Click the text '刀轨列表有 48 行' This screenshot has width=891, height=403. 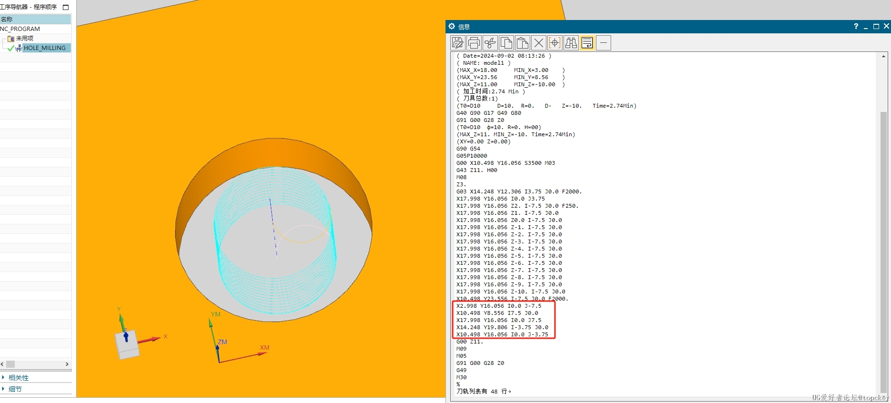[482, 391]
